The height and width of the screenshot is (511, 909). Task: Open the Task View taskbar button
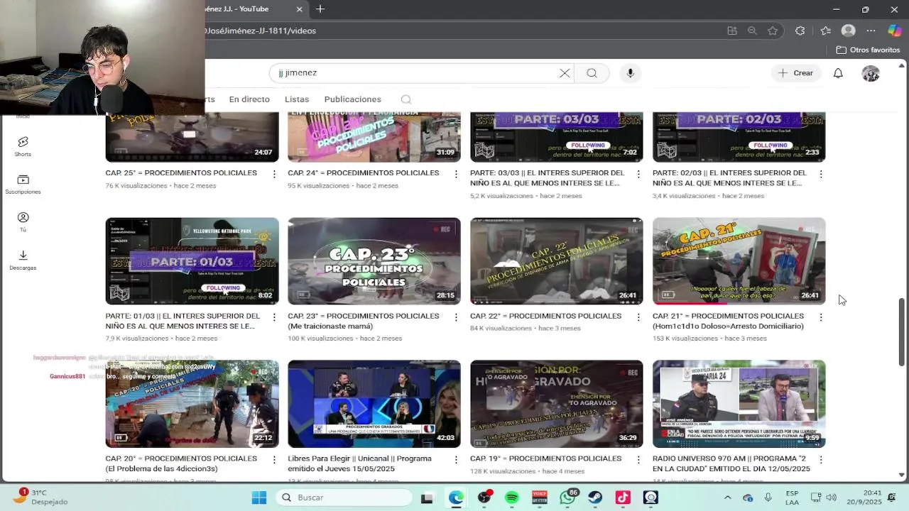coord(427,498)
